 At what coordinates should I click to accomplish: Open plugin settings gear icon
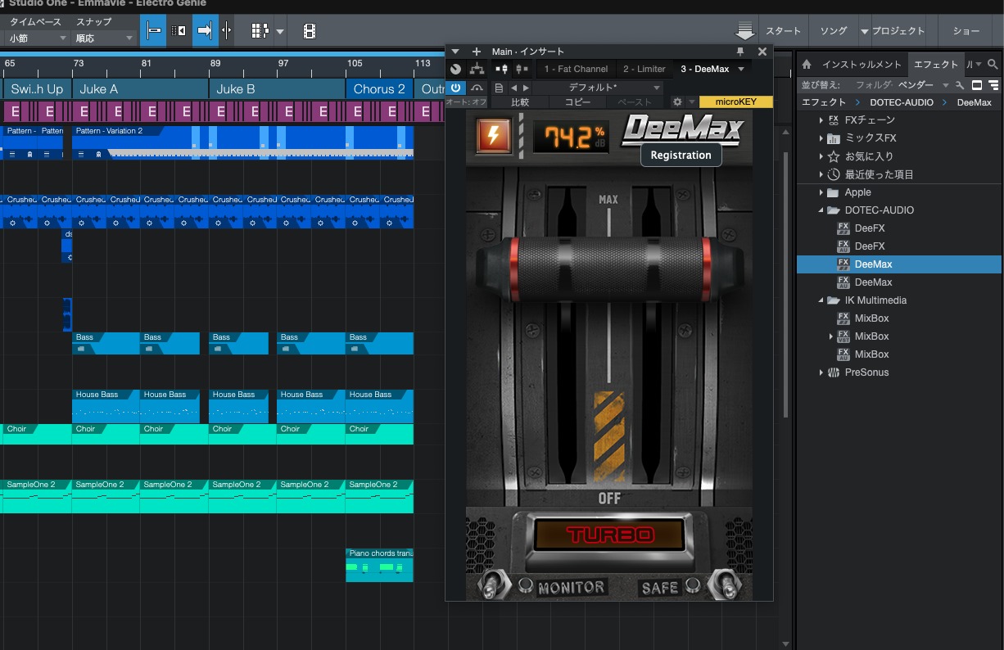pyautogui.click(x=677, y=102)
